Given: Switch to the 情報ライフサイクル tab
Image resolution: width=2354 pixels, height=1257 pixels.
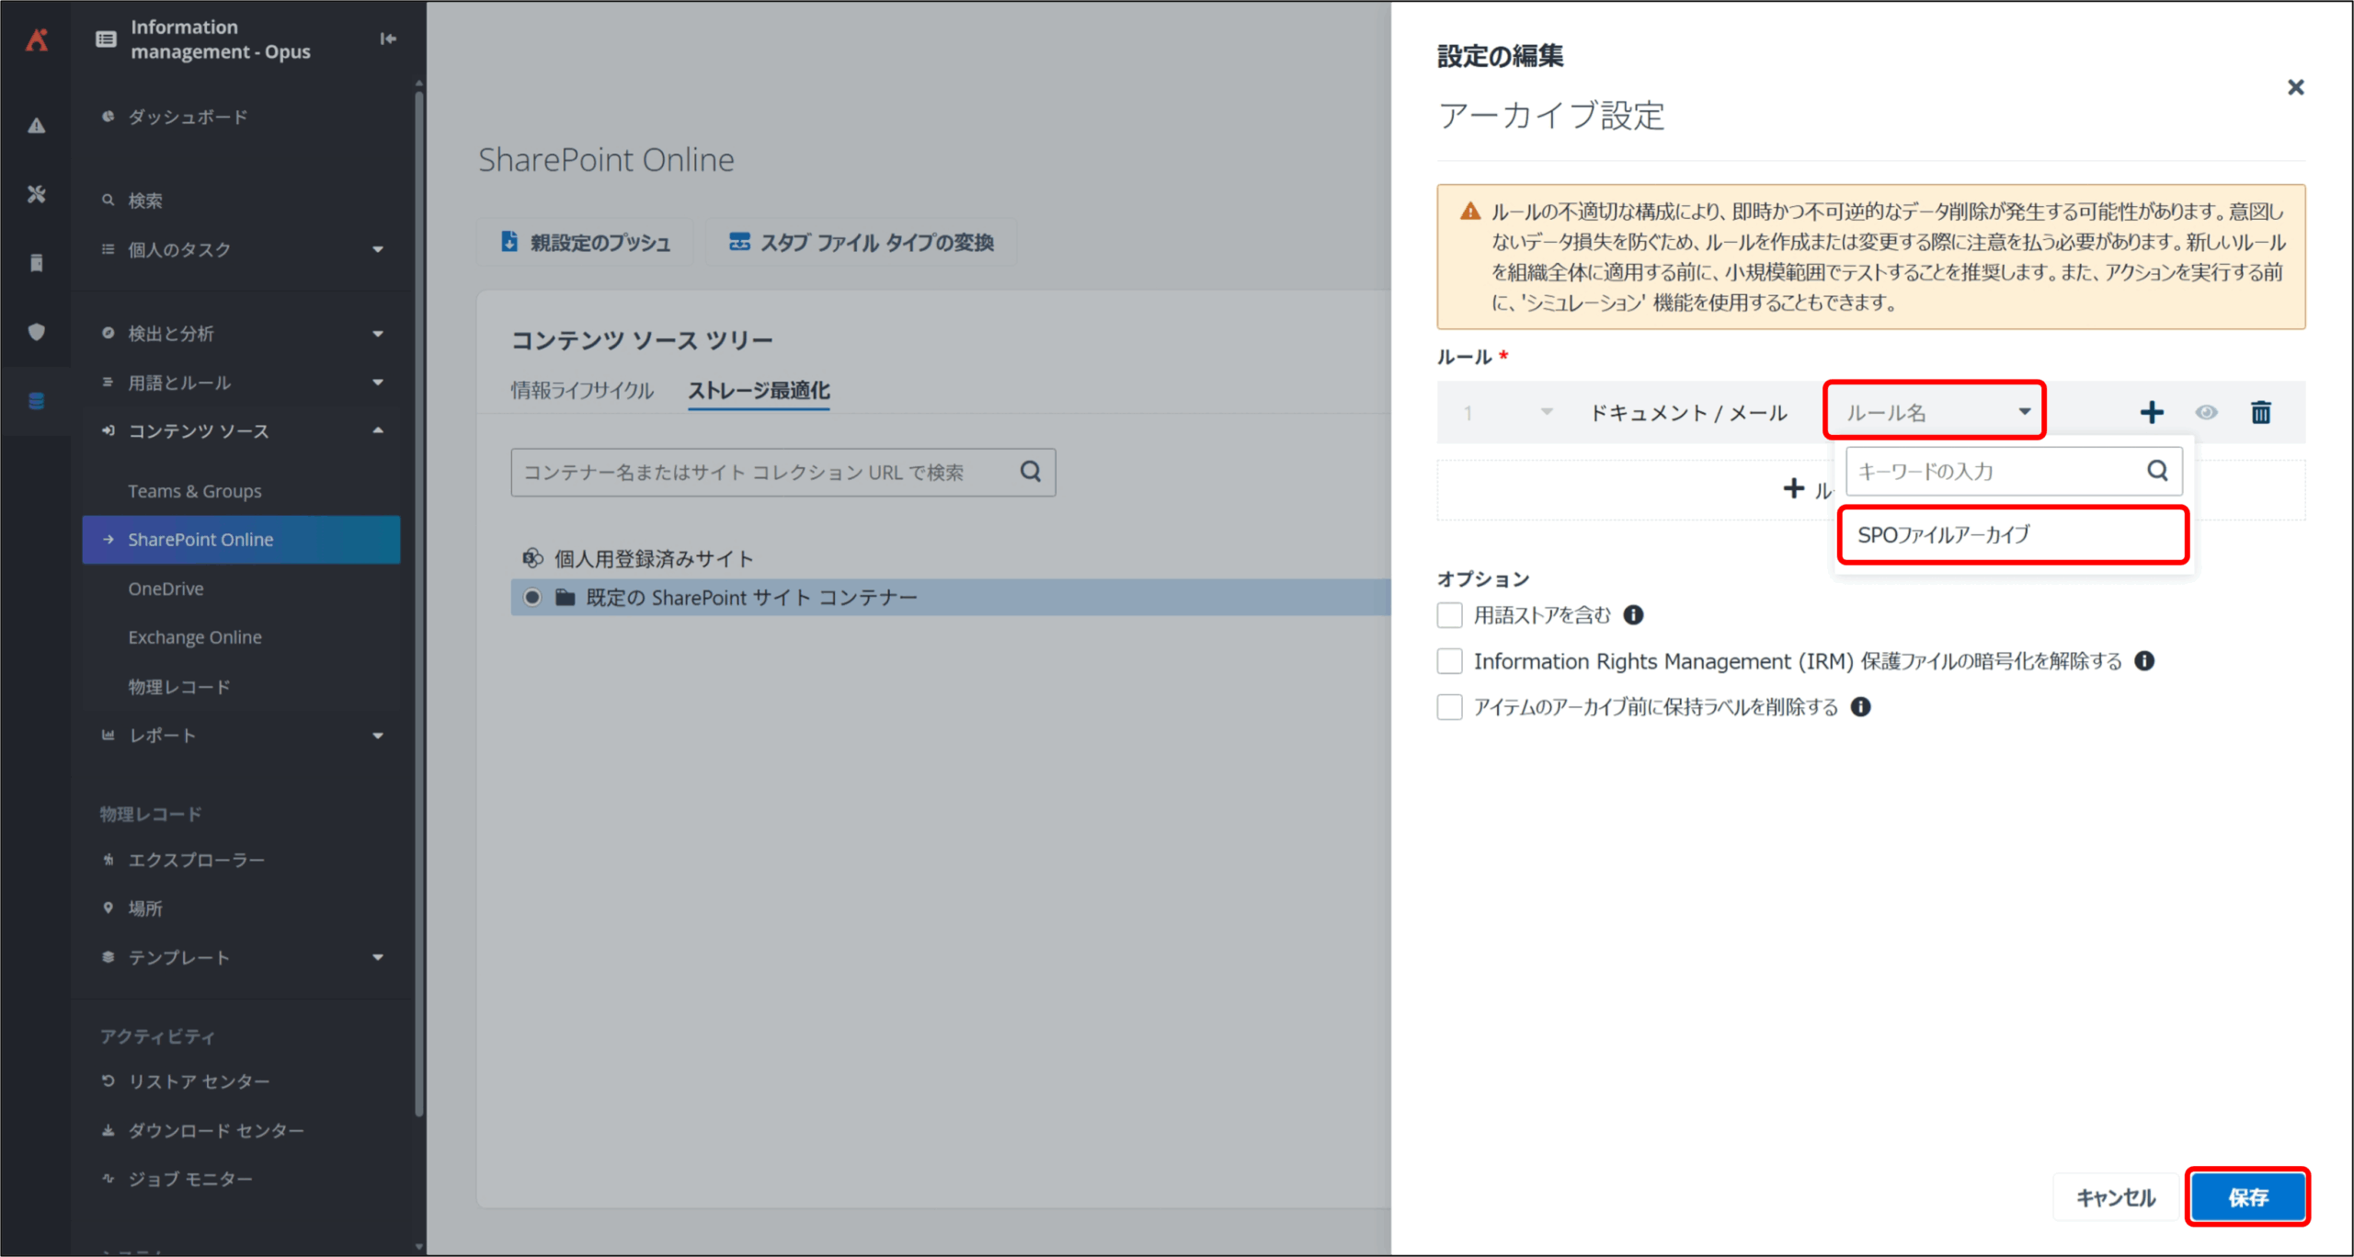Looking at the screenshot, I should pyautogui.click(x=582, y=391).
